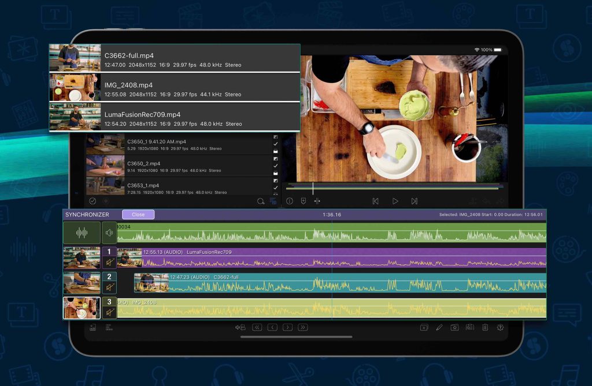Select the pencil edit tool
The image size is (592, 386).
tap(439, 328)
